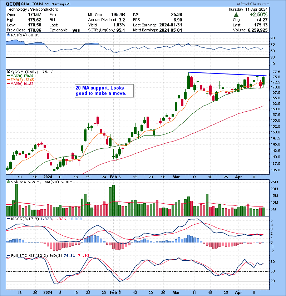Click the Technology / Semiconductors sector label
286x296 pixels.
[x=33, y=9]
